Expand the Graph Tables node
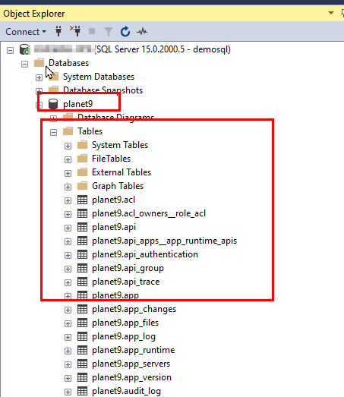This screenshot has height=397, width=344. coord(68,187)
